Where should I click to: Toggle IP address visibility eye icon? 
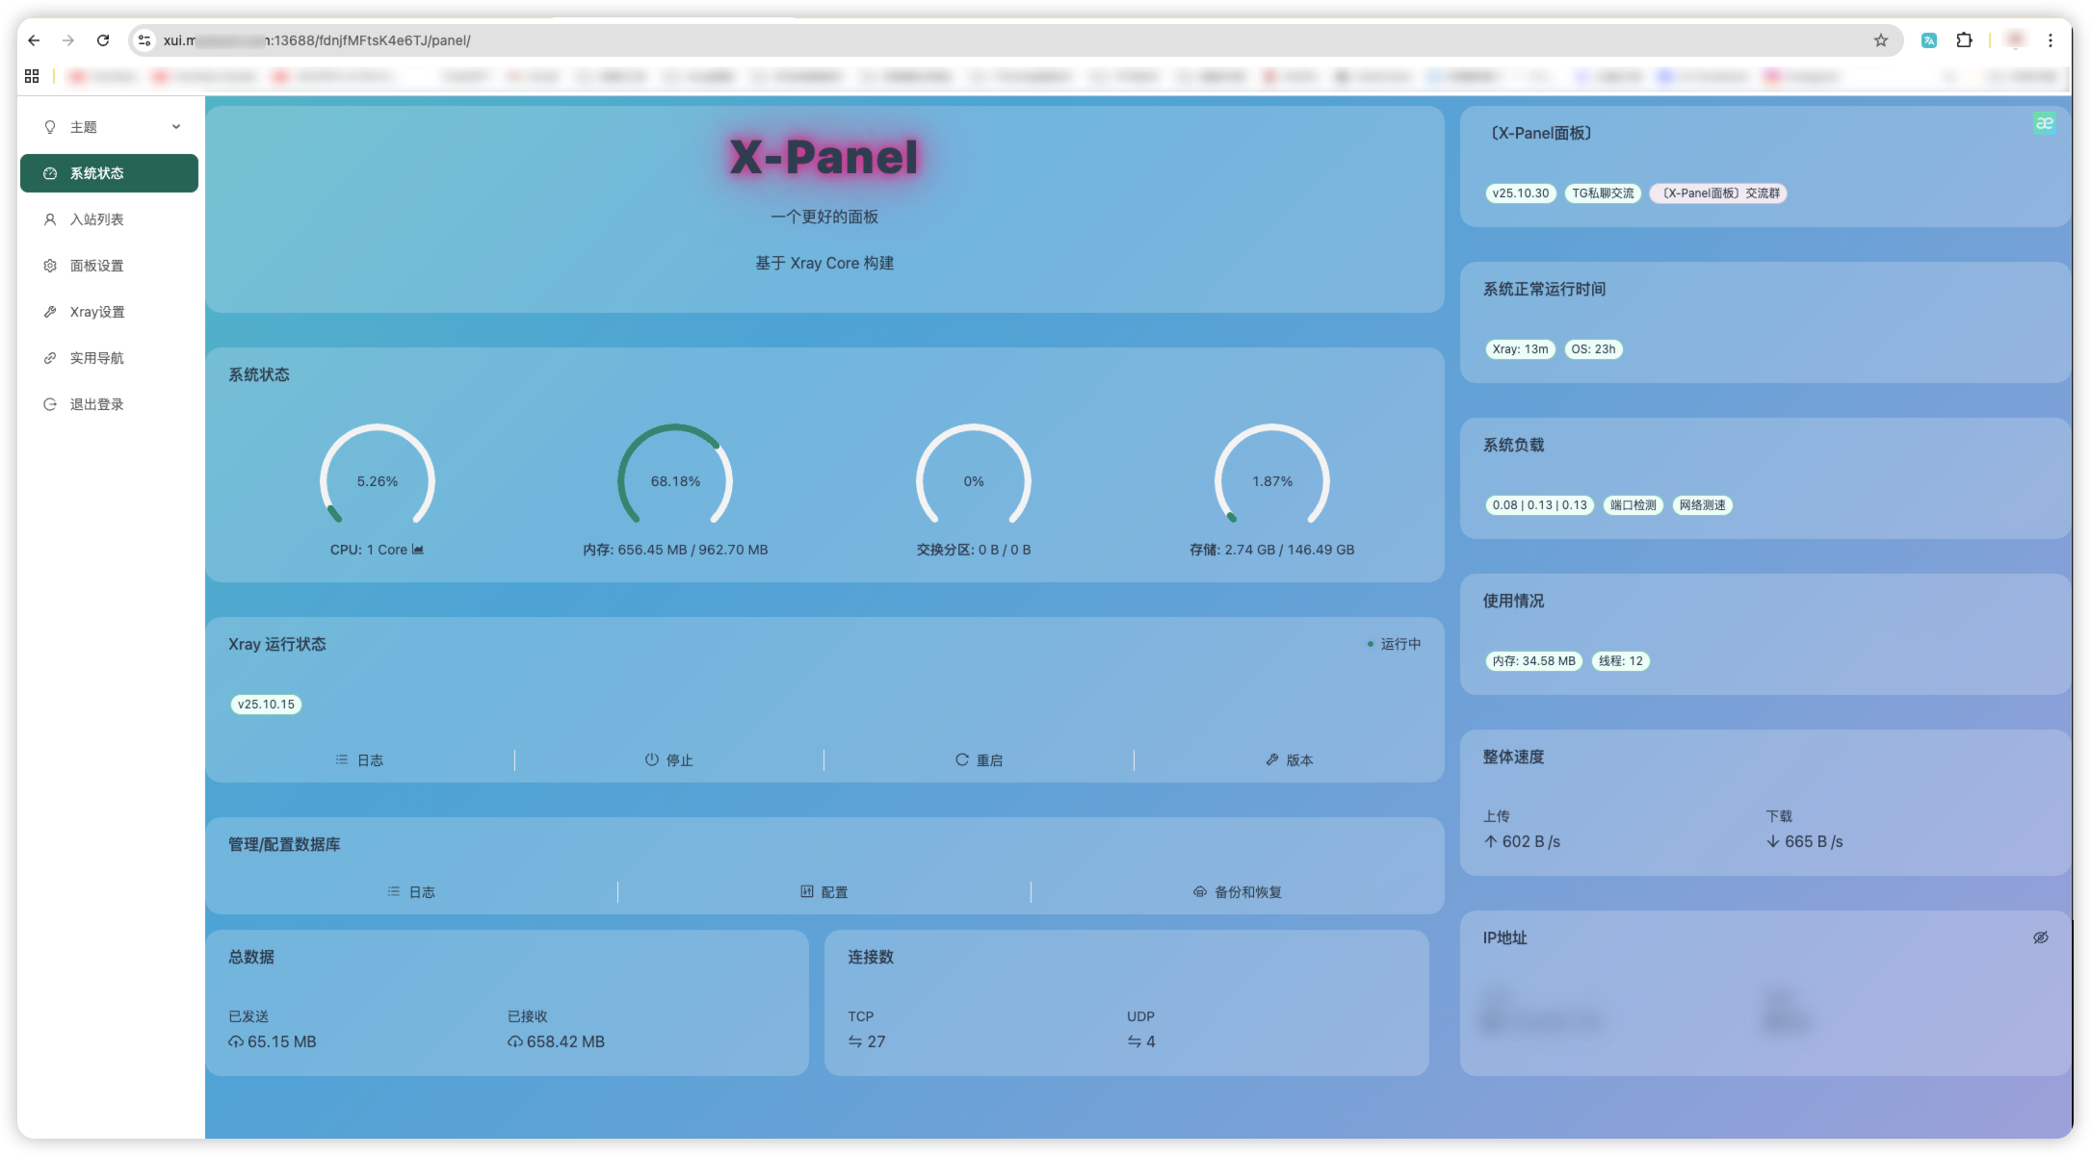(2040, 938)
